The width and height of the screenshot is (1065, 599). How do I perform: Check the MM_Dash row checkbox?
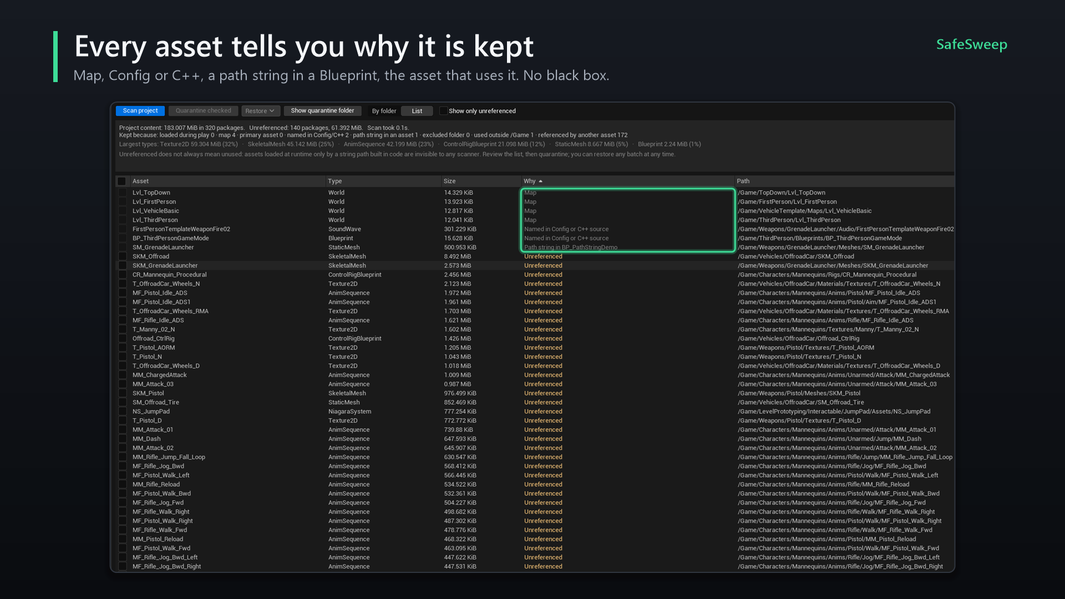point(123,439)
